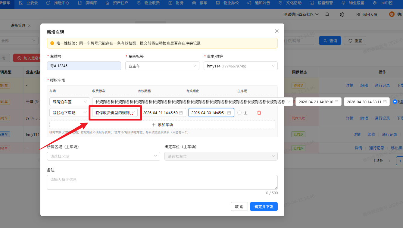Open the notification bell icon

click(x=327, y=14)
